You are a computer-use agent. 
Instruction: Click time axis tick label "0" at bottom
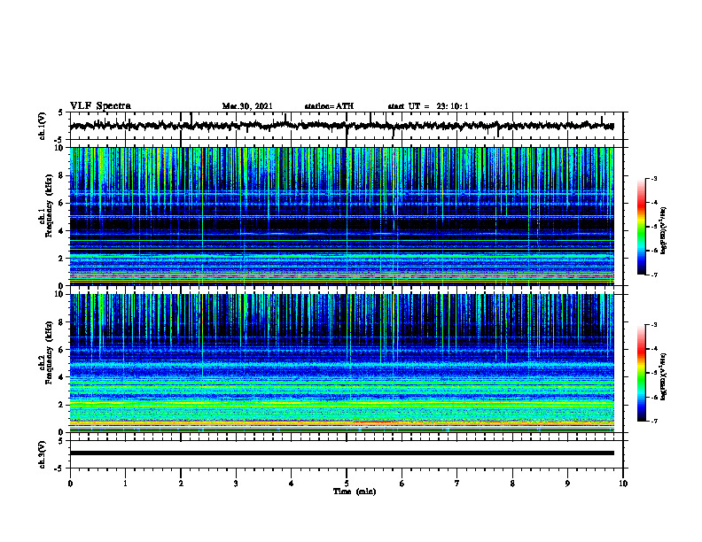click(70, 484)
